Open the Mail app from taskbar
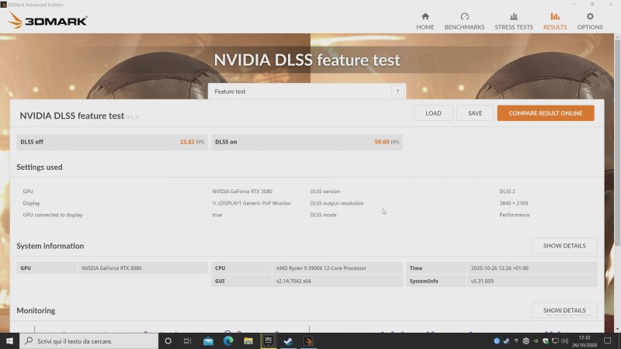 point(208,340)
